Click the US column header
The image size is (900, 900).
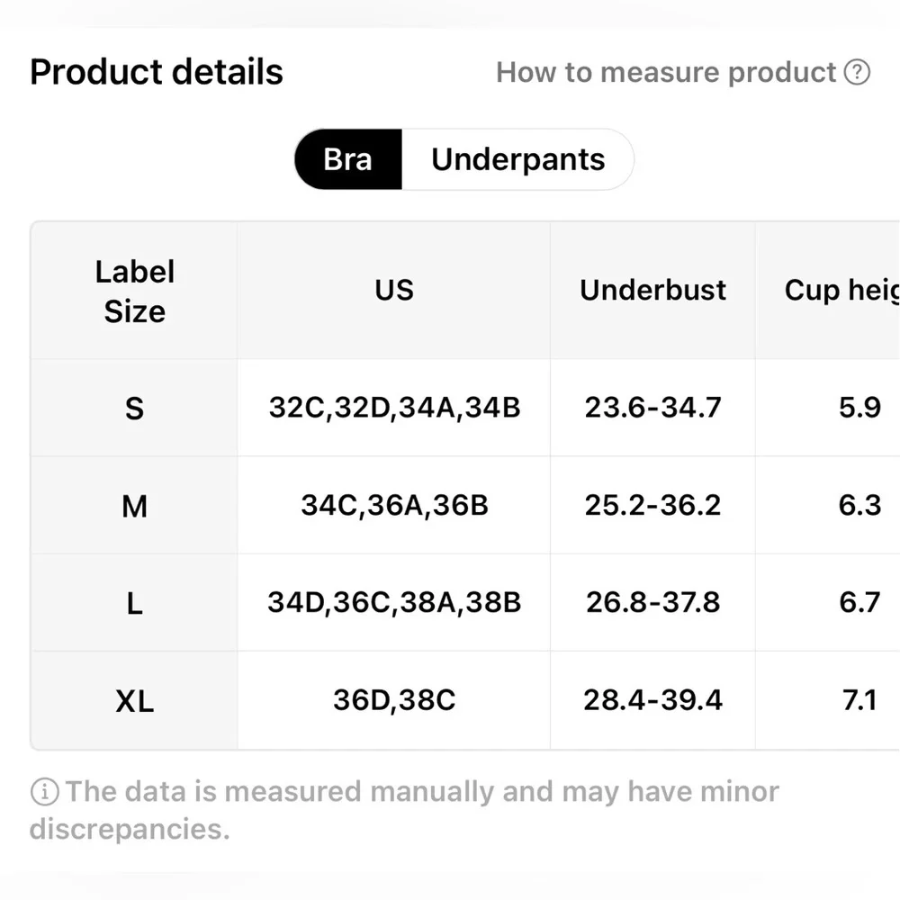394,290
